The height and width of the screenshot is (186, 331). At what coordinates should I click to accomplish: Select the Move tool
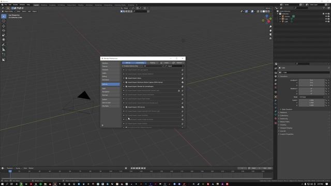[x=4, y=26]
